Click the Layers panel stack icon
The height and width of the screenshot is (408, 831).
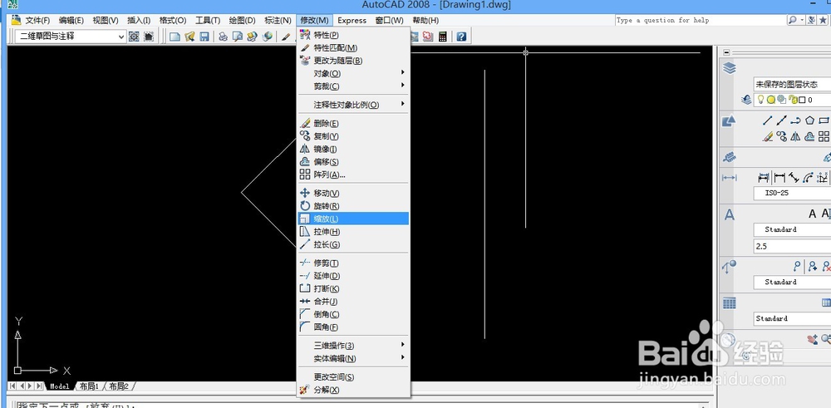point(730,68)
